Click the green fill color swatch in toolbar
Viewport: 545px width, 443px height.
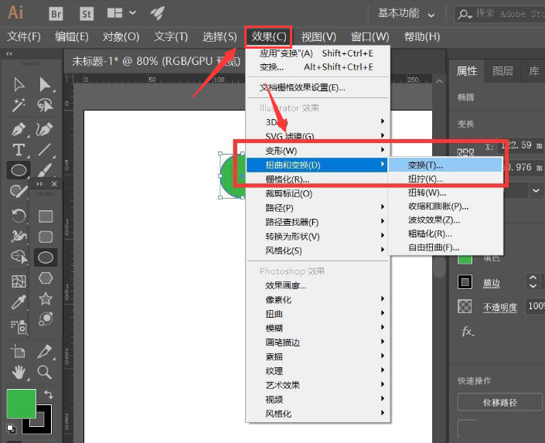(x=21, y=403)
